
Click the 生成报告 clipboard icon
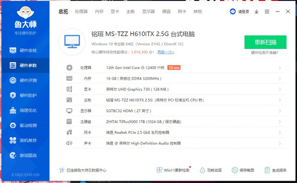(267, 170)
